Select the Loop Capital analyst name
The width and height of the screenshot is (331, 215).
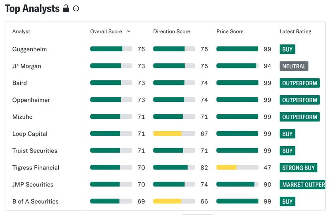pyautogui.click(x=30, y=134)
